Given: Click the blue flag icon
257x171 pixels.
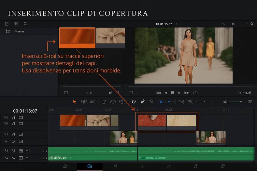Looking at the screenshot, I should 161,102.
